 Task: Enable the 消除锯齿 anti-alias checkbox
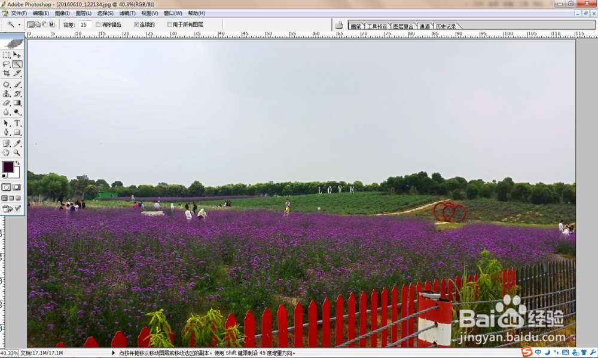point(98,24)
